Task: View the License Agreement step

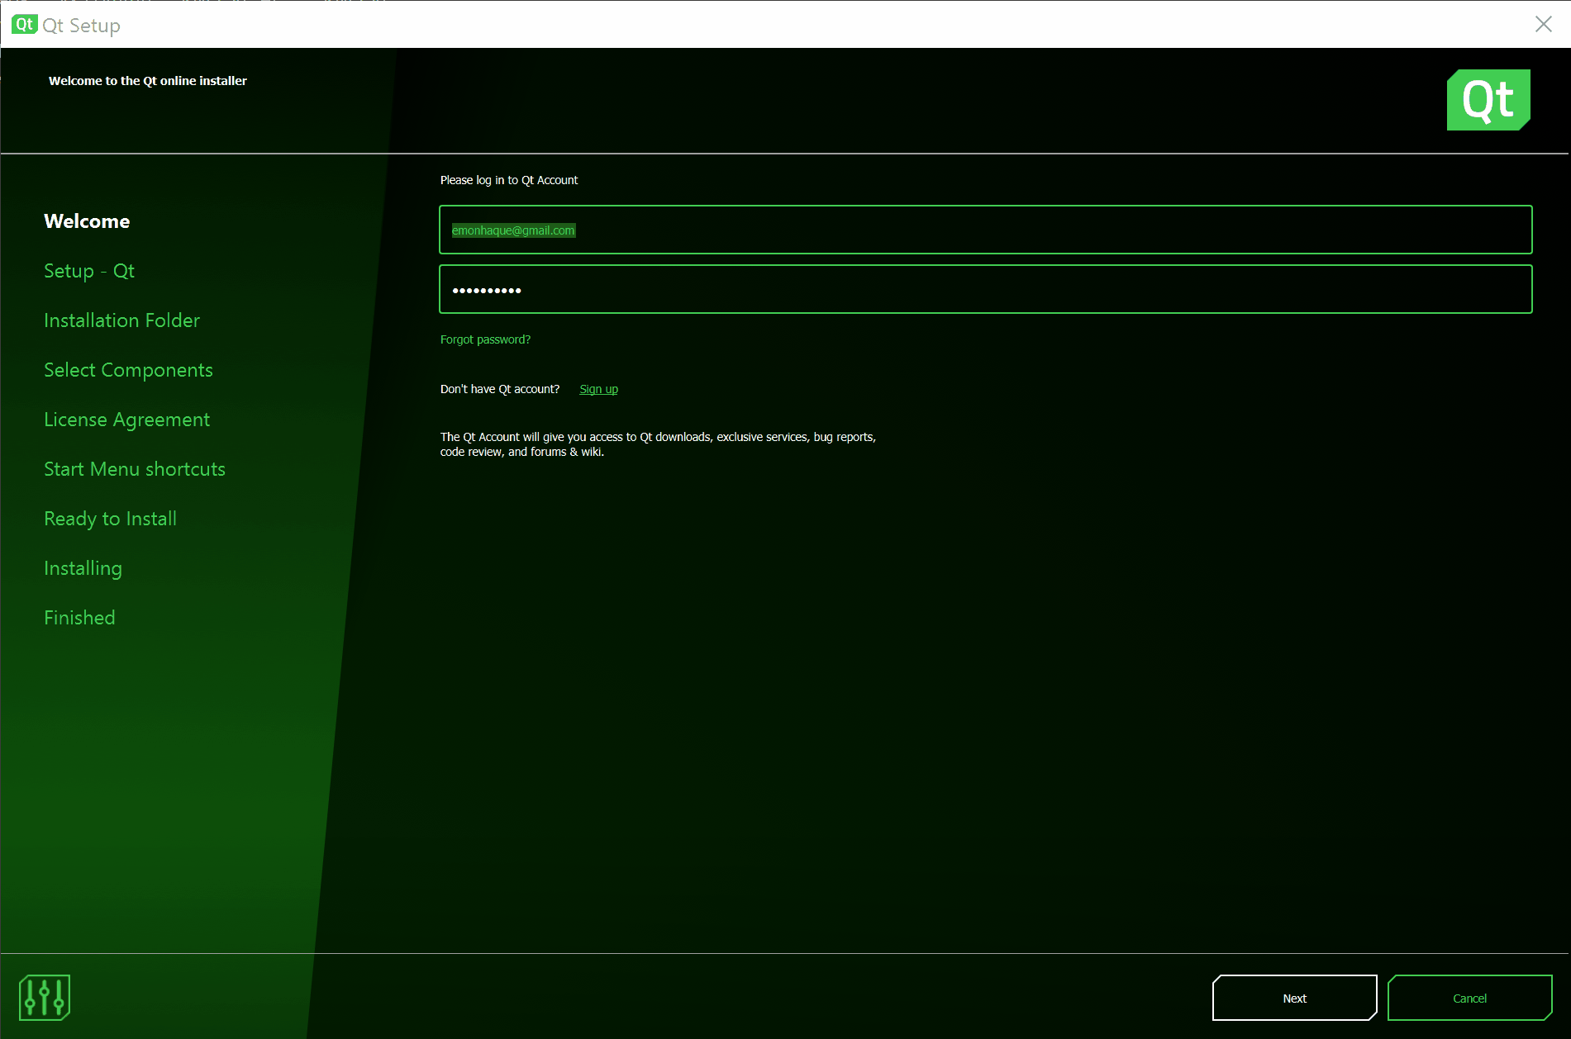Action: click(x=126, y=419)
